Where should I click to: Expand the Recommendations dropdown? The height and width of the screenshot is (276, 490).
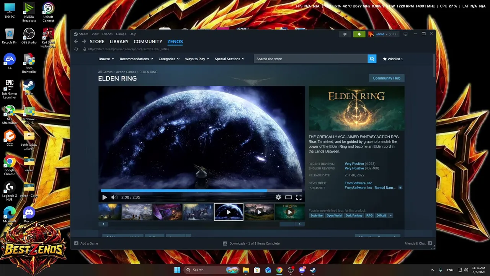[136, 59]
